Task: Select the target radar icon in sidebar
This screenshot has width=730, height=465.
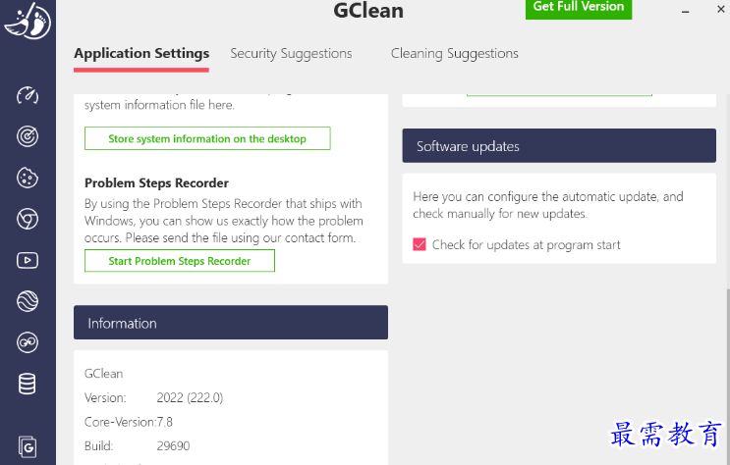Action: pos(28,136)
